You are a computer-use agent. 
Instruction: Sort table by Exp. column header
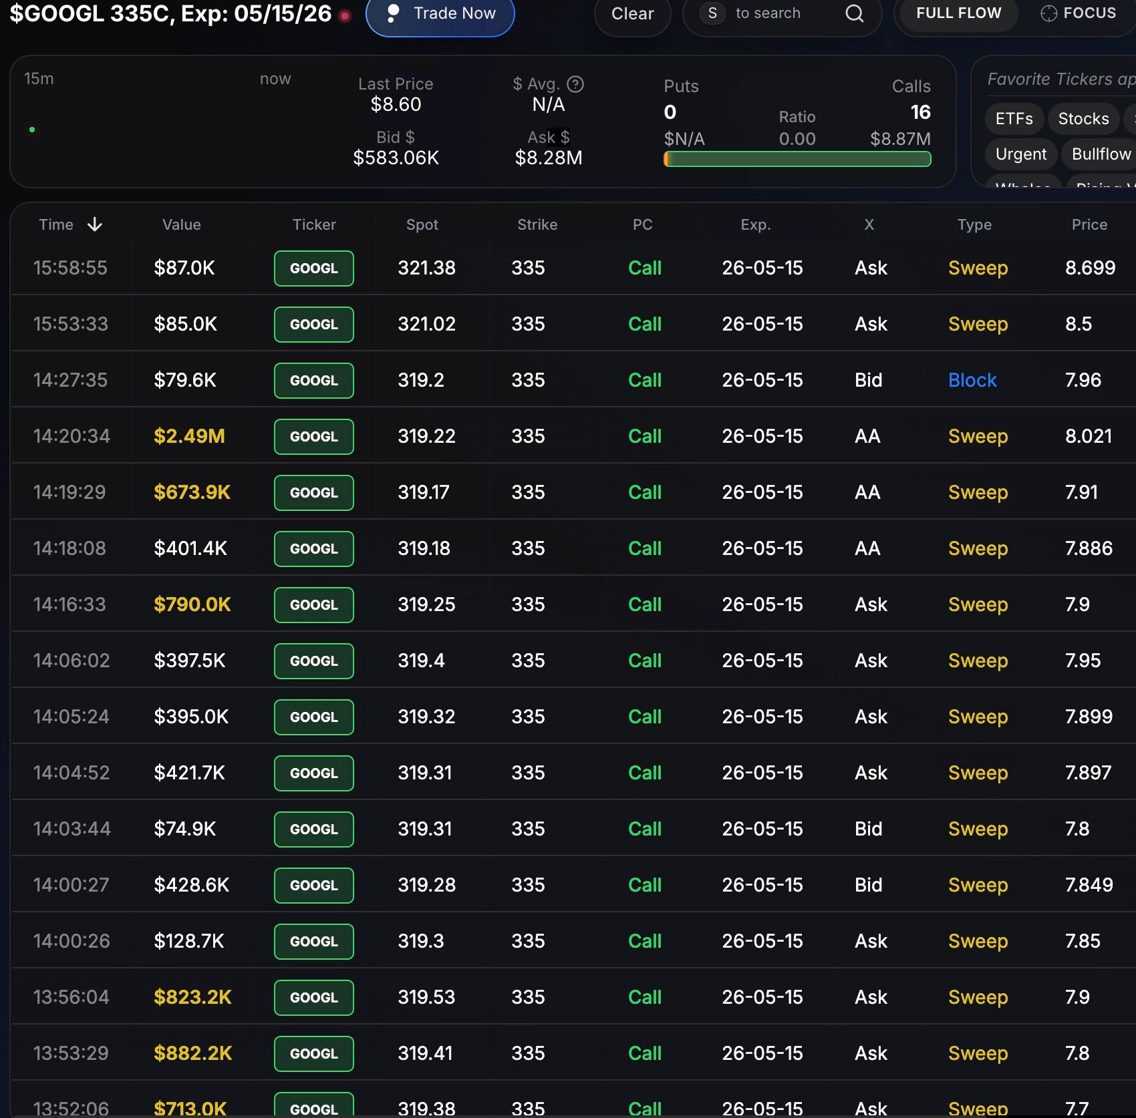click(x=755, y=225)
